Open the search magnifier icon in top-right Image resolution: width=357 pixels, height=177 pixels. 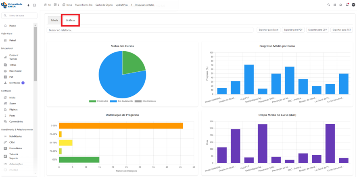click(329, 5)
